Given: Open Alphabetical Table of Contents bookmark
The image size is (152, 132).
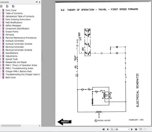Looking at the screenshot, I should click(20, 16).
